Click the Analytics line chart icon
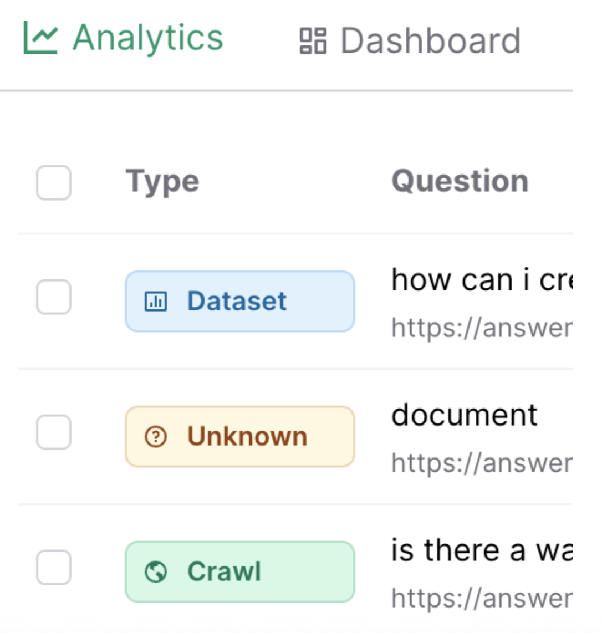 point(40,39)
